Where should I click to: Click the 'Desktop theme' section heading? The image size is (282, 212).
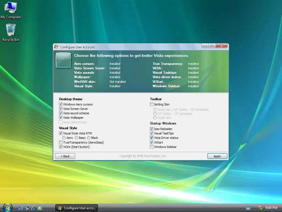pyautogui.click(x=70, y=99)
